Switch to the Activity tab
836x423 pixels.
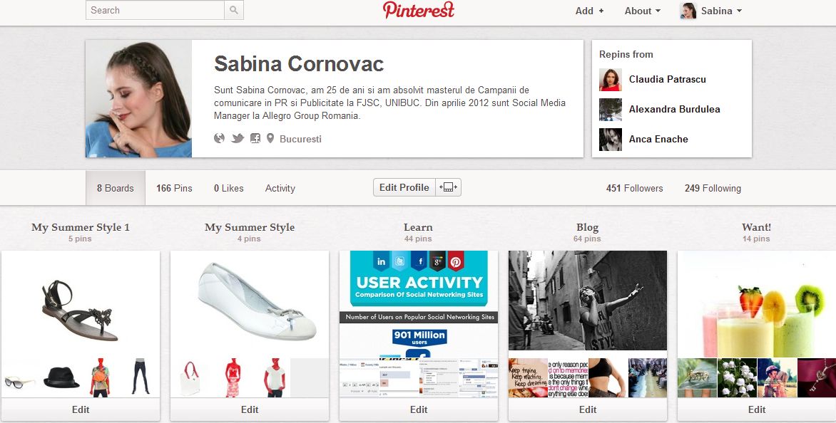point(280,188)
